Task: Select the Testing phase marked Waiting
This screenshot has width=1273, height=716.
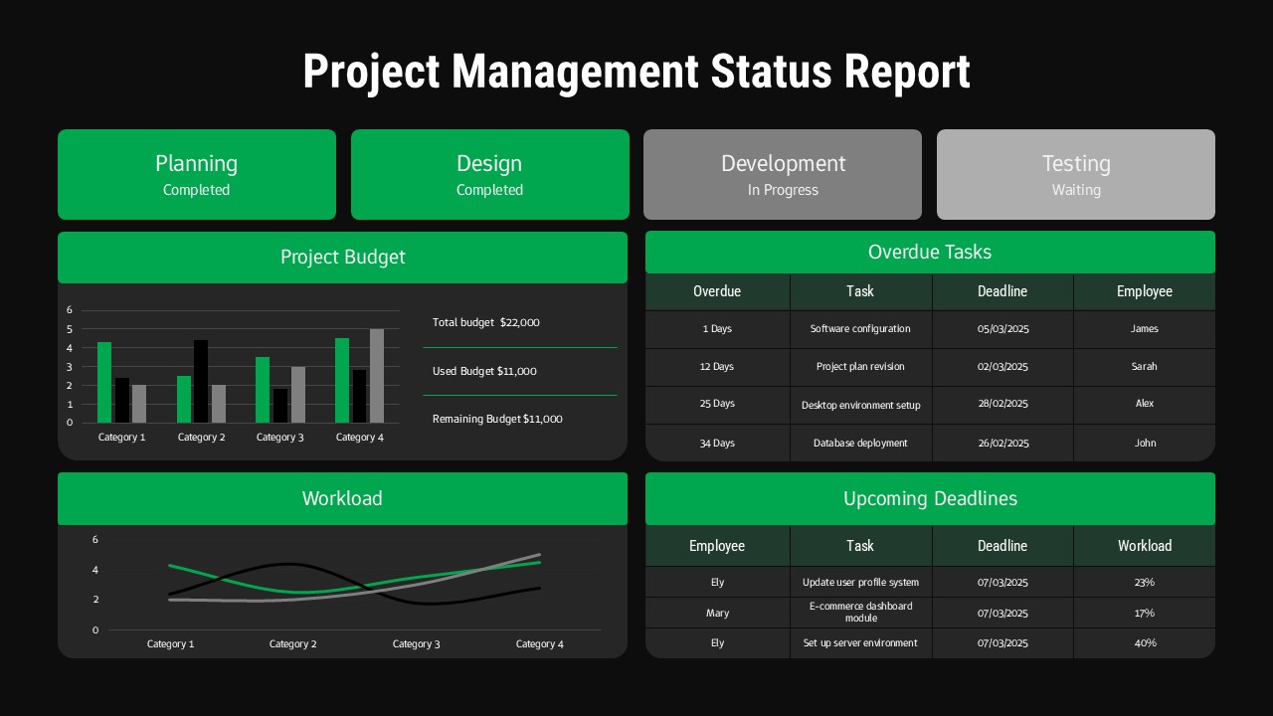Action: click(1075, 174)
